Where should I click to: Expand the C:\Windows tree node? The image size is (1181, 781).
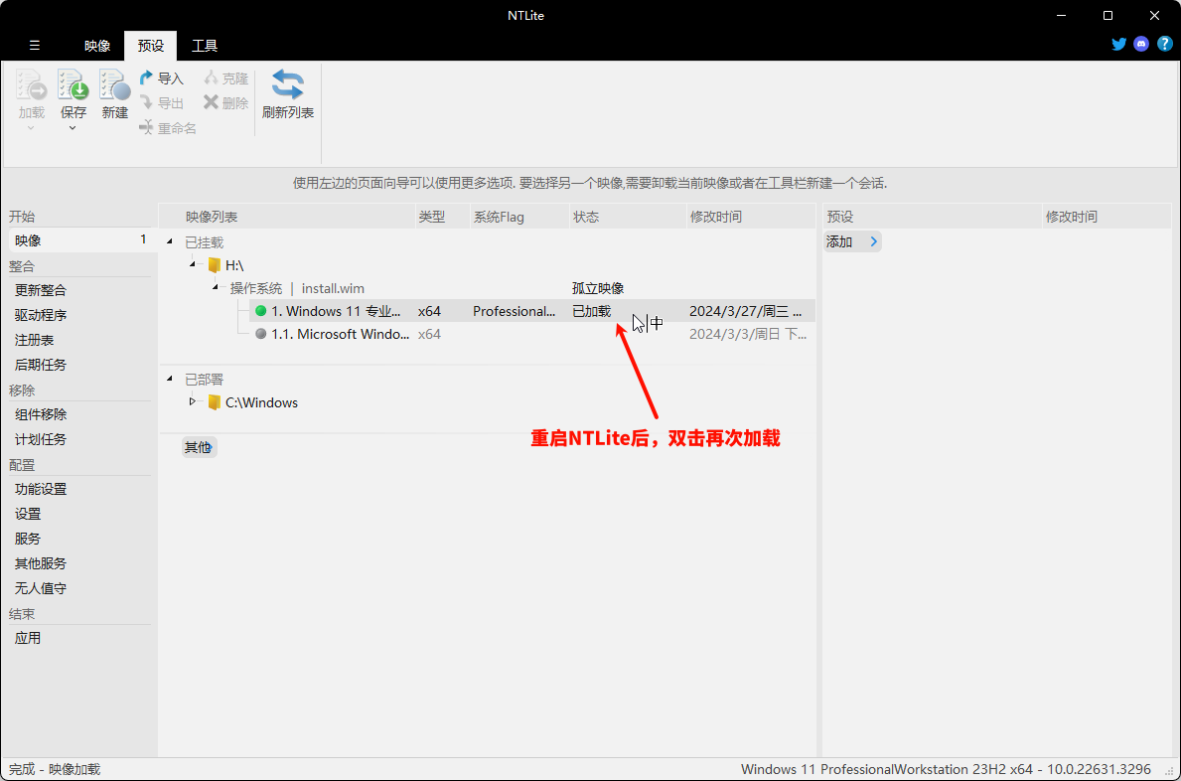[x=192, y=402]
